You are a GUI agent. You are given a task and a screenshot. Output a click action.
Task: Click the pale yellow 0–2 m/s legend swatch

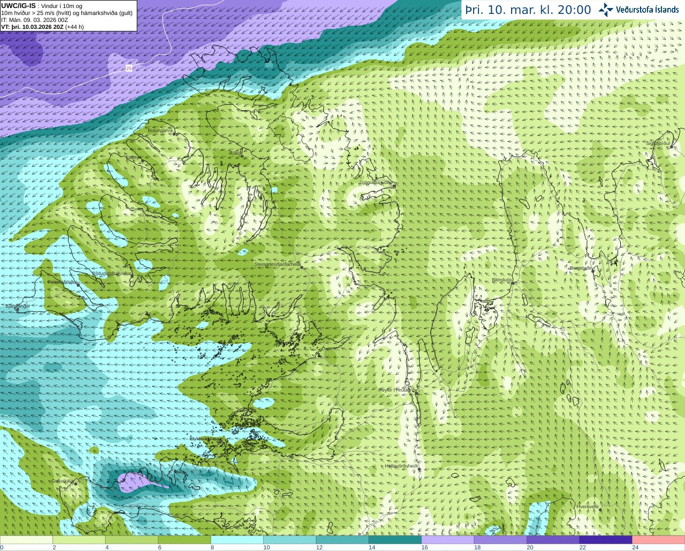[27, 540]
